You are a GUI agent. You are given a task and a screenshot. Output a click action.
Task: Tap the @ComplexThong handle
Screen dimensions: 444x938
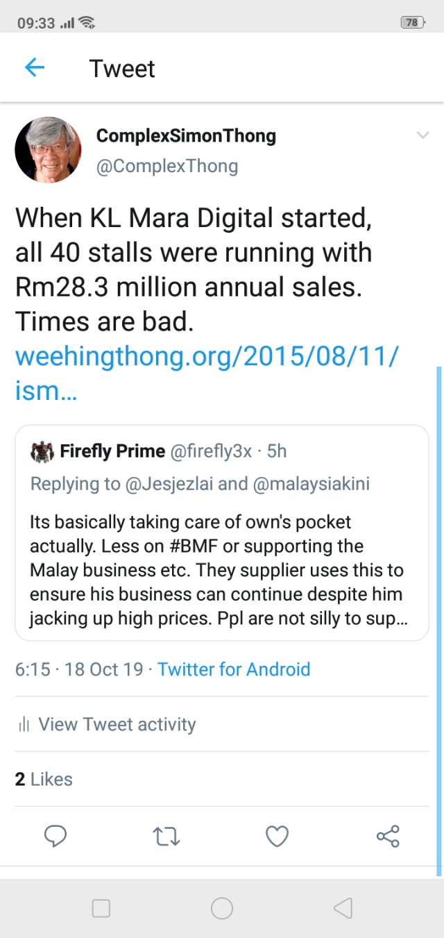coord(167,166)
